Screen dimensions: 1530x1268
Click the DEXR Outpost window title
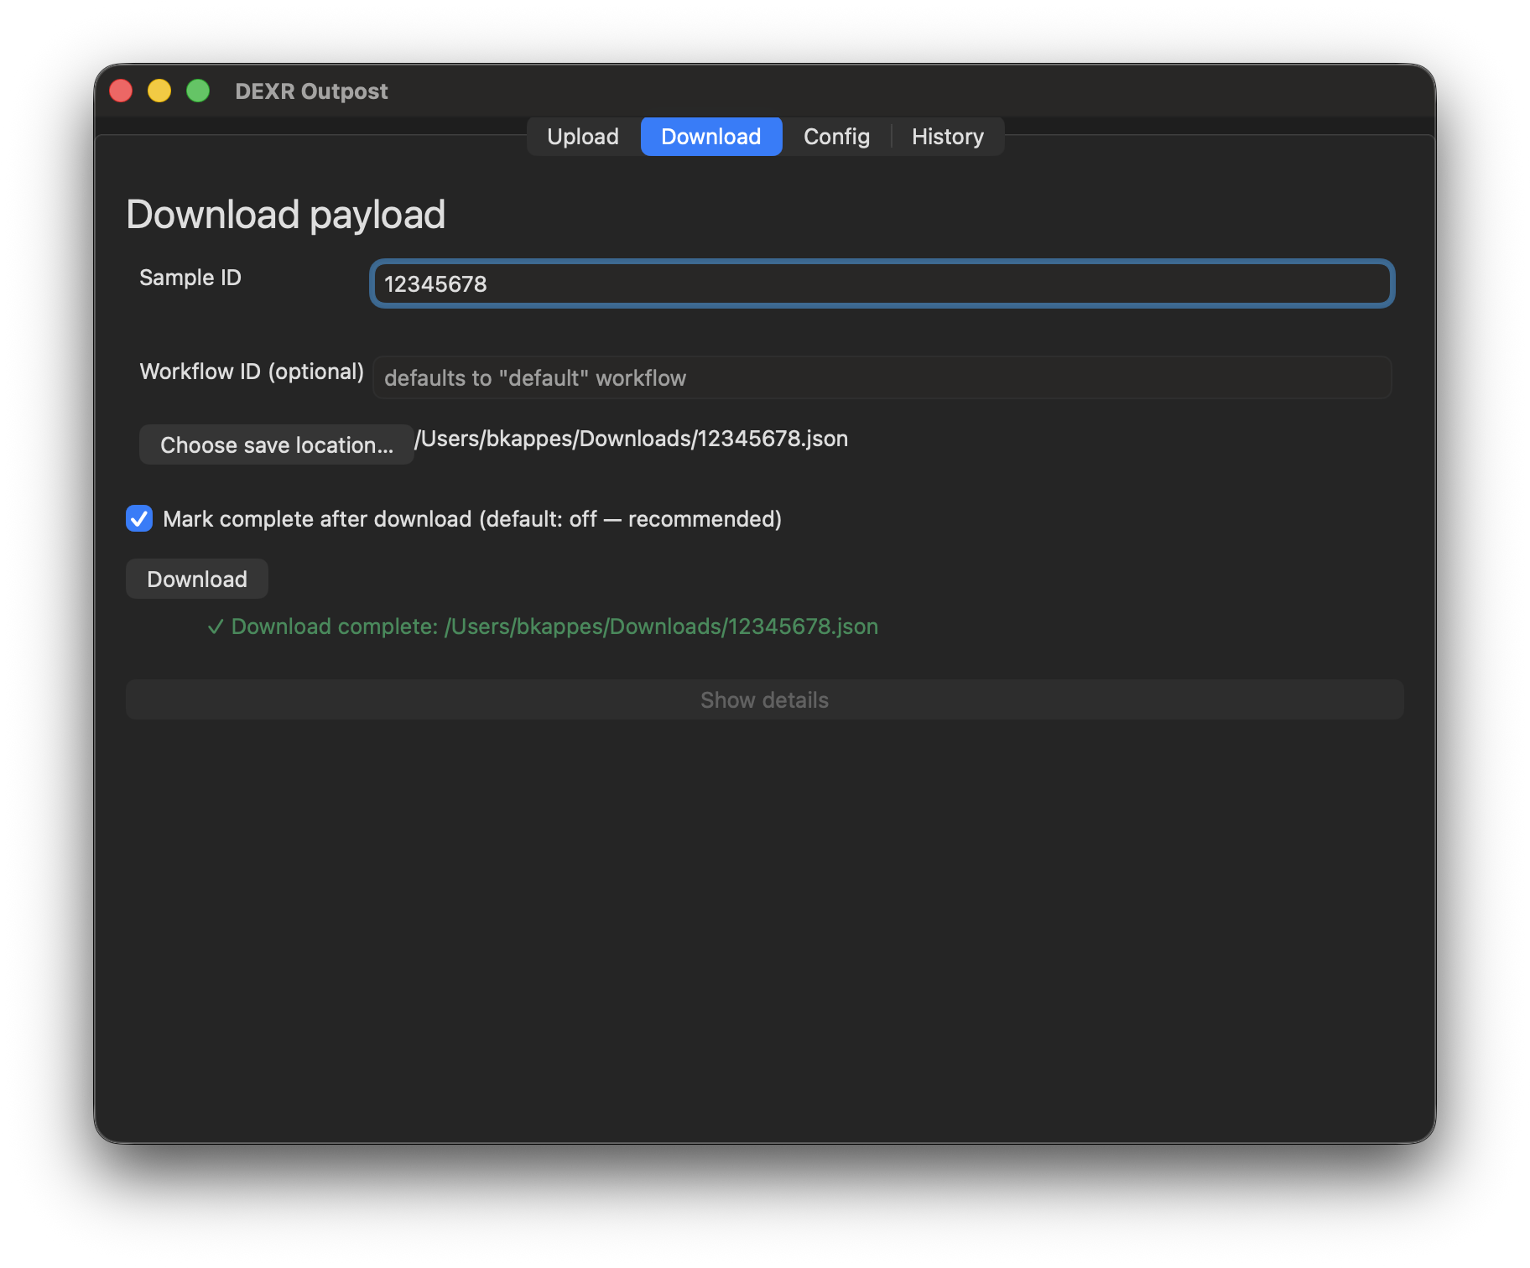click(311, 91)
